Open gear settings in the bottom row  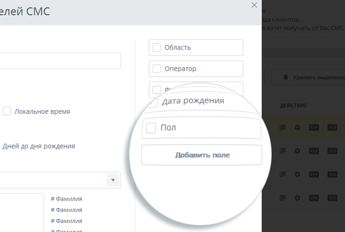(297, 198)
